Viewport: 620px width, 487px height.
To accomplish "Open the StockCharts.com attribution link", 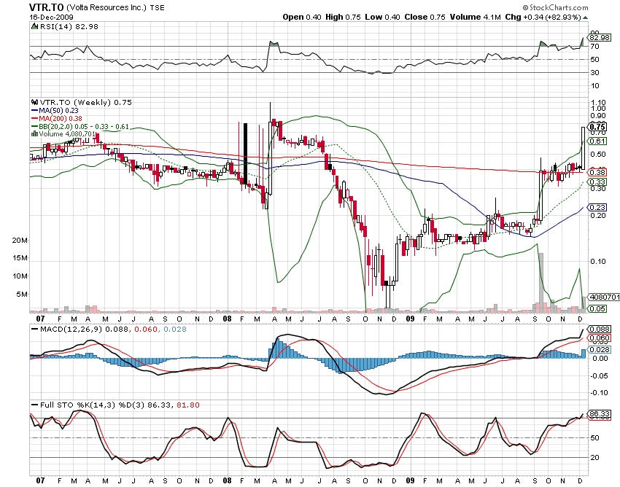I will (x=558, y=7).
